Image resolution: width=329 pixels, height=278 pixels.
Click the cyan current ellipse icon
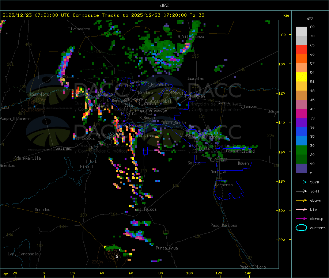[301, 228]
